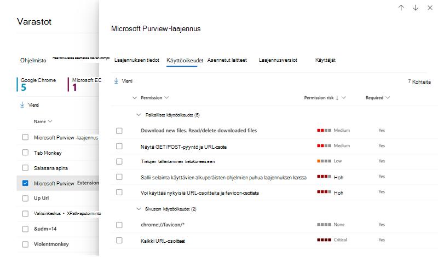Open the Tab Monkey extension row
The width and height of the screenshot is (438, 257).
pos(48,153)
